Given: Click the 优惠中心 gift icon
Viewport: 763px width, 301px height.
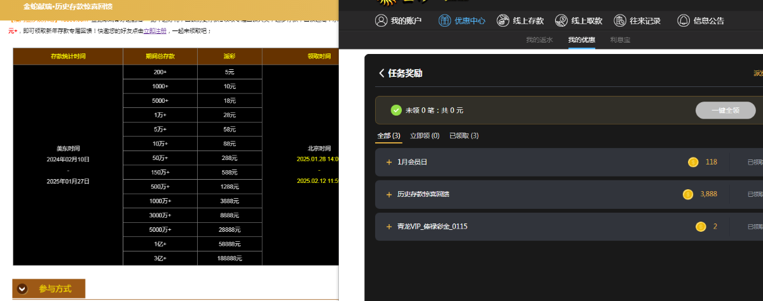Looking at the screenshot, I should pos(445,20).
